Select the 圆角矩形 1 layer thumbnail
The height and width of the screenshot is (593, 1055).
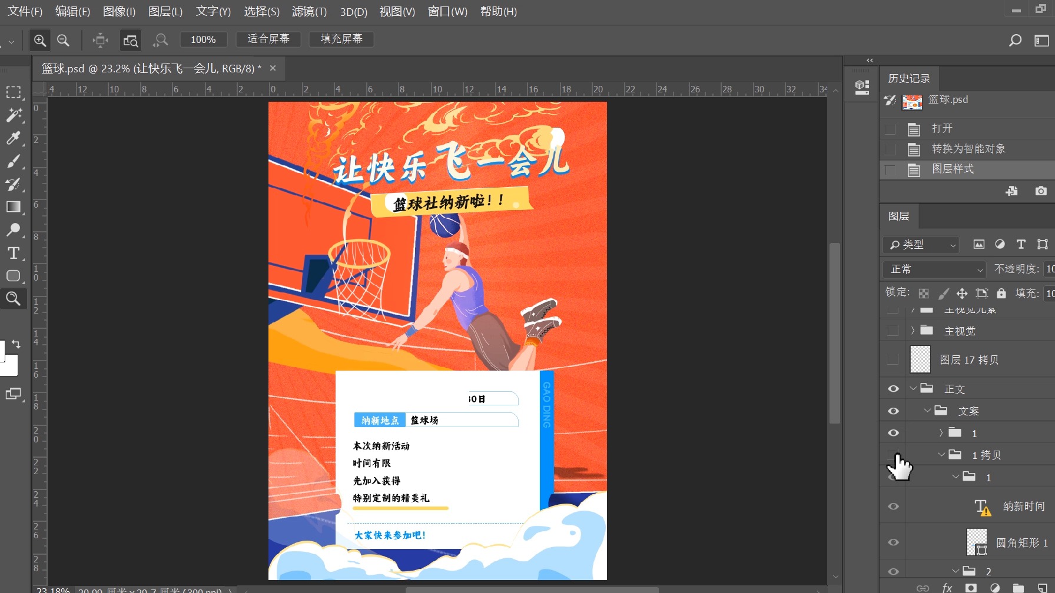pyautogui.click(x=976, y=542)
